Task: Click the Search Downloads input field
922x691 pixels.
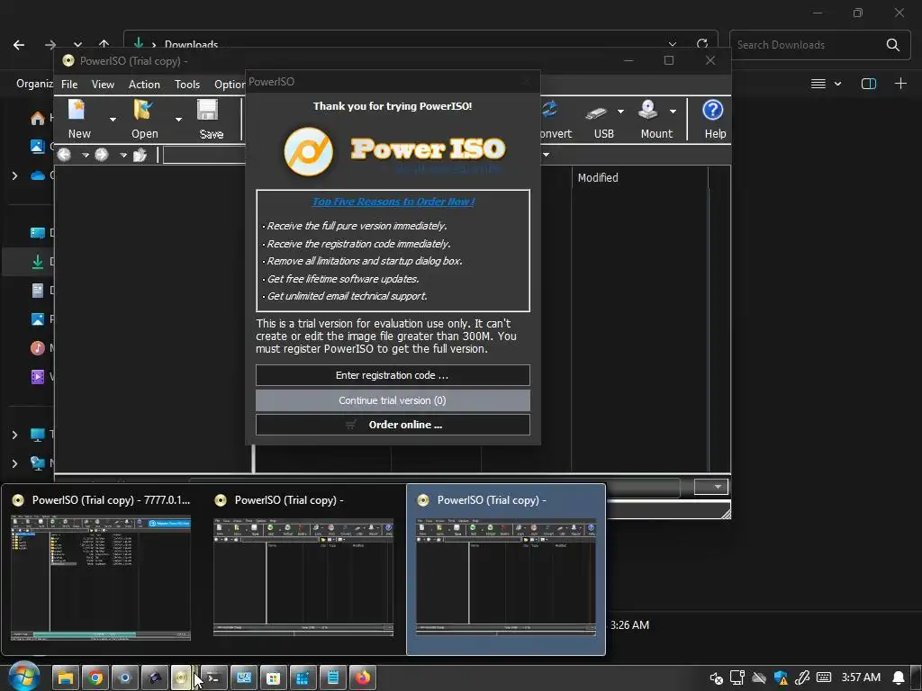Action: click(x=806, y=45)
